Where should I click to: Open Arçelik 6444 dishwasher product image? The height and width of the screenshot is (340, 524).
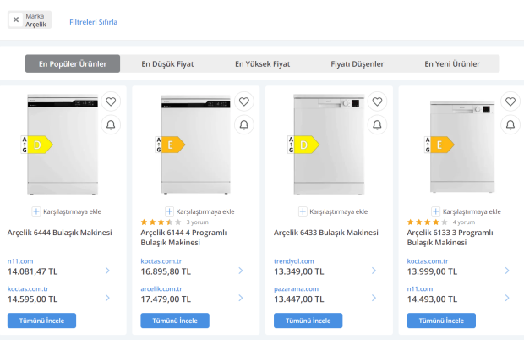click(63, 145)
